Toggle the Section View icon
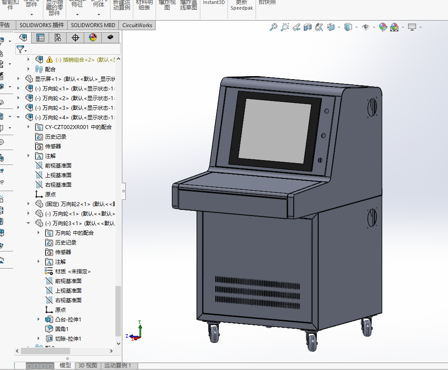The height and width of the screenshot is (370, 448). 308,27
